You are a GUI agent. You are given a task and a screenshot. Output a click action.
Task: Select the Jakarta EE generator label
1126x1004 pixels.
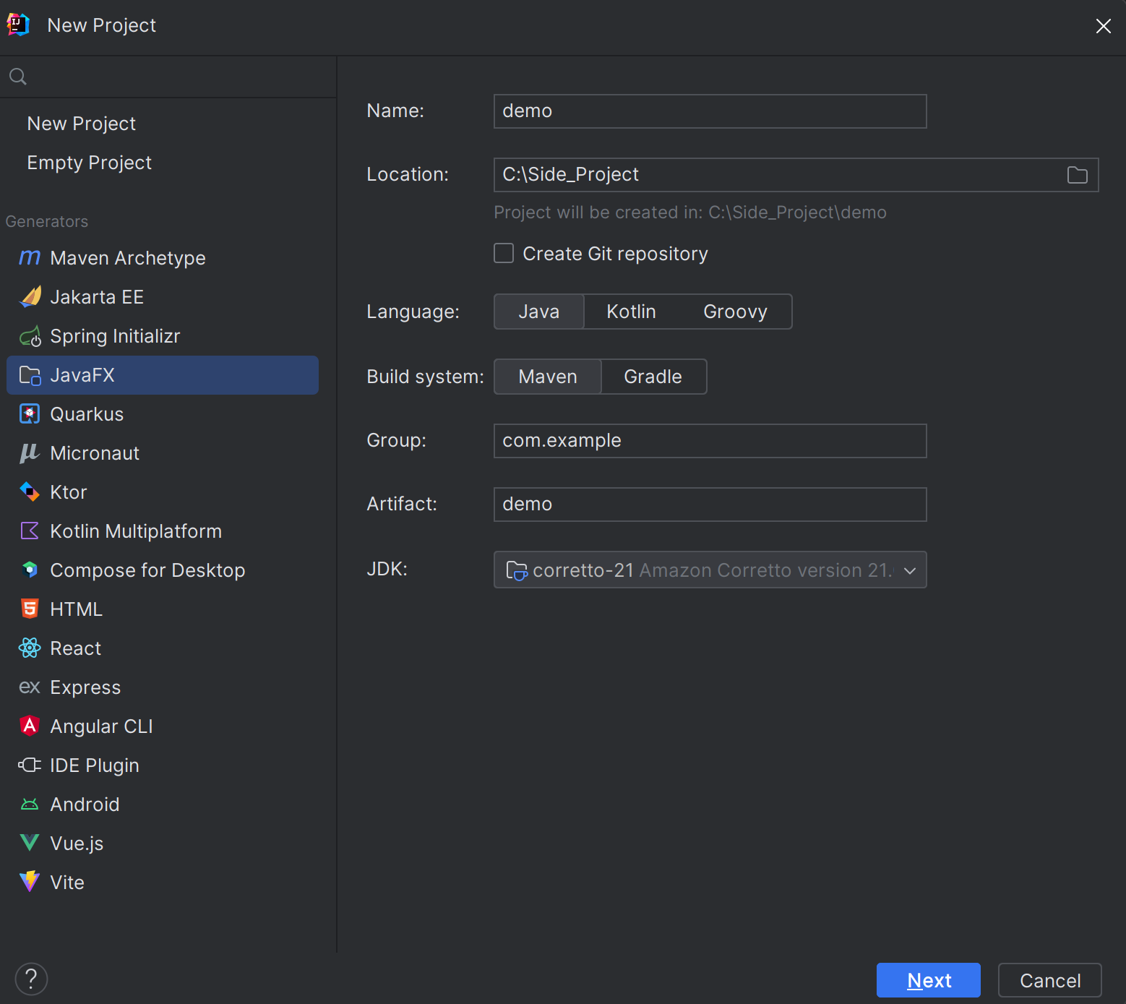click(97, 297)
